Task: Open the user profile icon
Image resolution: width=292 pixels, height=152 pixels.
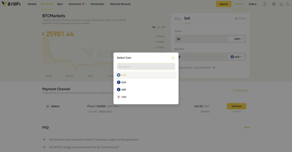Action: pos(265,4)
